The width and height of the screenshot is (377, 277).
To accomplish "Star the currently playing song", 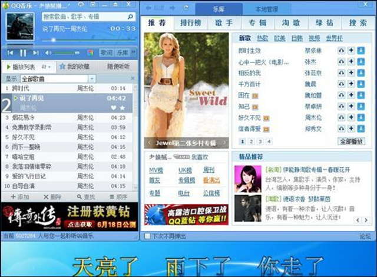I will tap(123, 108).
